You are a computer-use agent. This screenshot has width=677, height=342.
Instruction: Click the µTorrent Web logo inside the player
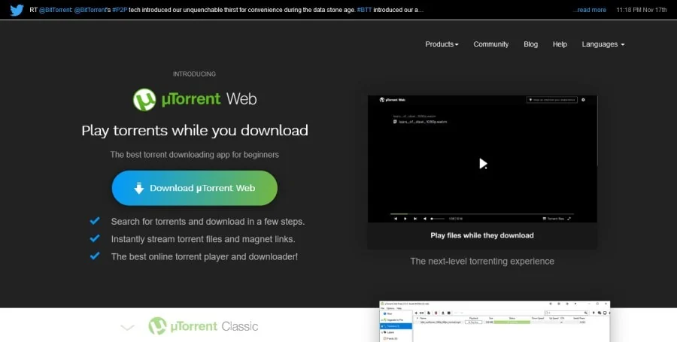click(392, 100)
